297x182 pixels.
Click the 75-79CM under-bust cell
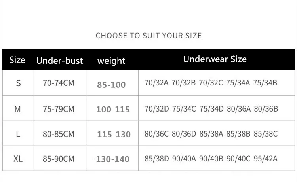click(59, 109)
